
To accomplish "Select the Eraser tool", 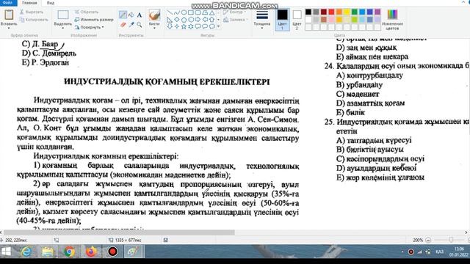I will [123, 25].
